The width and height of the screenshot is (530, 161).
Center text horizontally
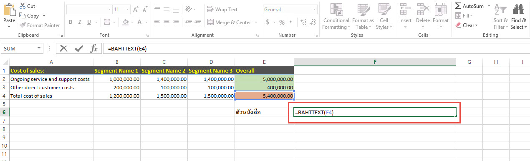pyautogui.click(x=167, y=22)
